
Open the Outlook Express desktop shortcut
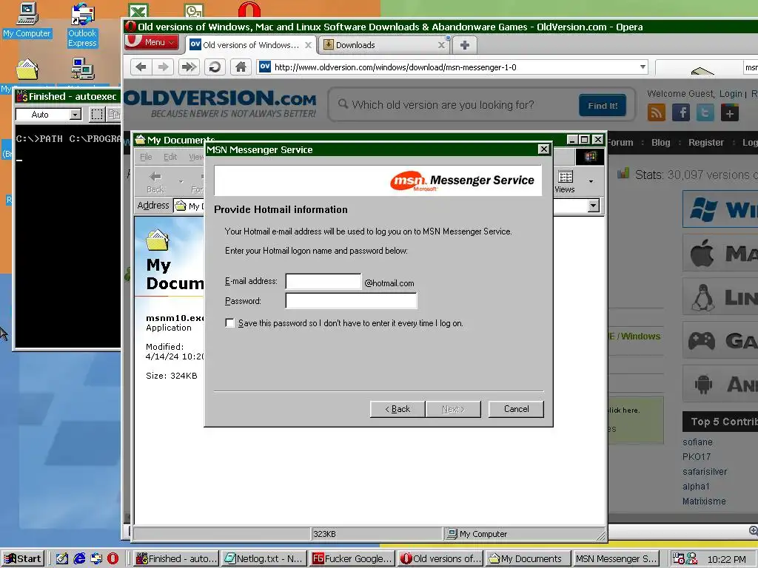pos(83,25)
